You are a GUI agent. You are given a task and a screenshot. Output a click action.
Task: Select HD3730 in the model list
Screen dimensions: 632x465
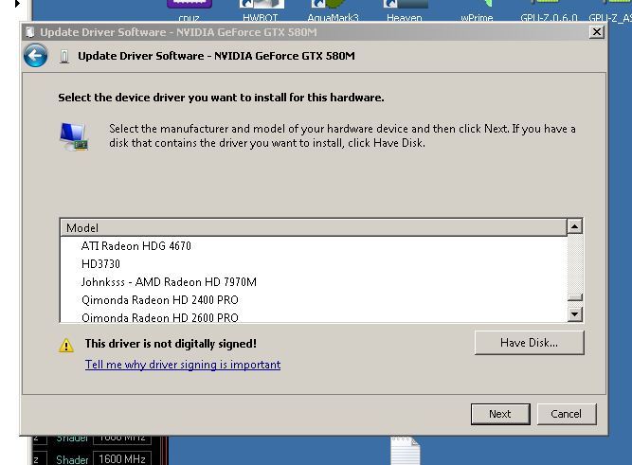click(x=100, y=264)
